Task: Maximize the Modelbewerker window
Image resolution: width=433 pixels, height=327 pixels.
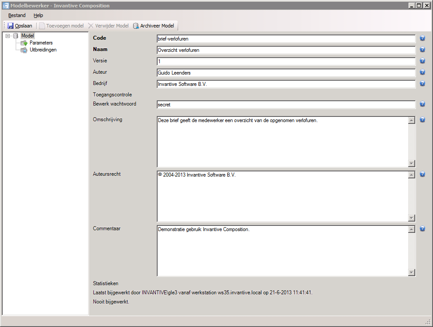Action: click(x=419, y=6)
